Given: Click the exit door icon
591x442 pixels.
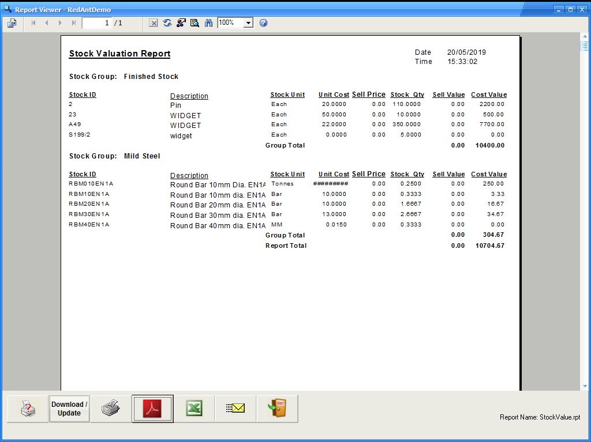Looking at the screenshot, I should point(277,409).
